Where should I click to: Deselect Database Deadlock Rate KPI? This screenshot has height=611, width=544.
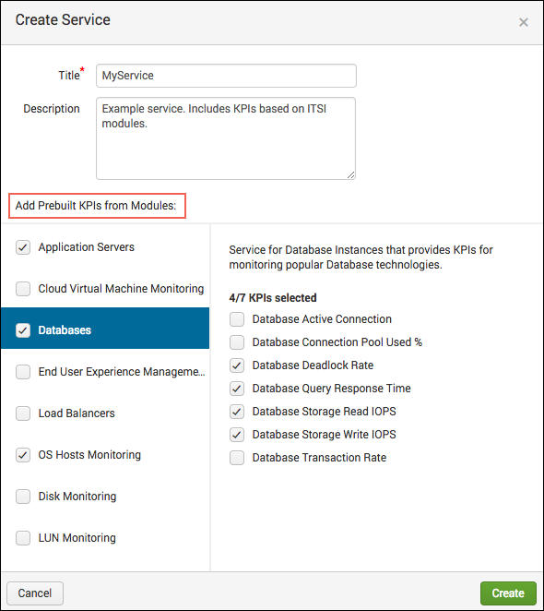[237, 365]
